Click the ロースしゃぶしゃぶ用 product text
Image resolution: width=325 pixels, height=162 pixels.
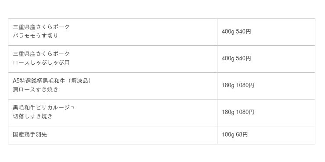pyautogui.click(x=41, y=63)
